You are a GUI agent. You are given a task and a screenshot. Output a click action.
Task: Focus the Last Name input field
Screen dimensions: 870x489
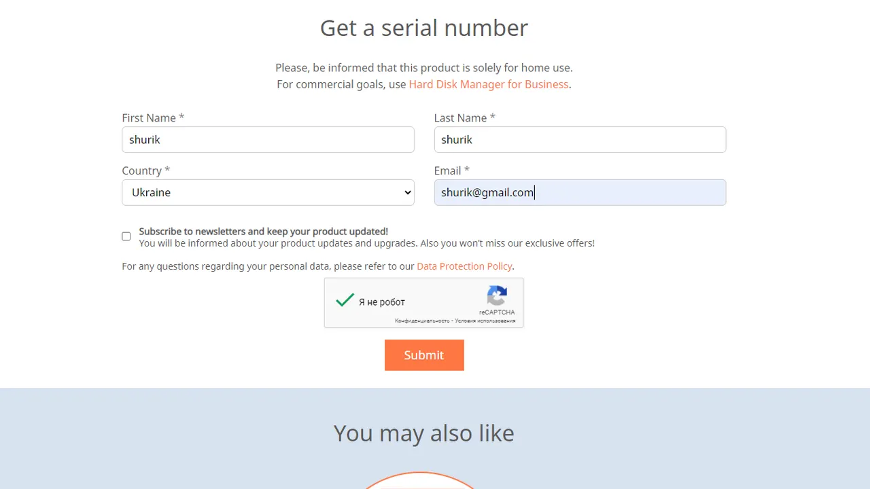click(580, 139)
